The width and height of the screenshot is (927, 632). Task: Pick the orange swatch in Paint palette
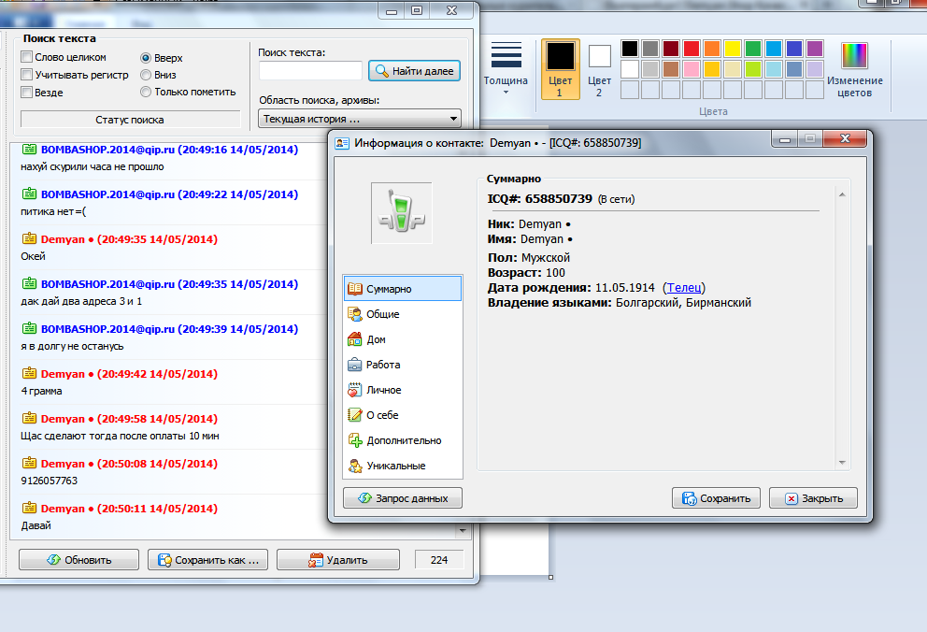coord(712,49)
